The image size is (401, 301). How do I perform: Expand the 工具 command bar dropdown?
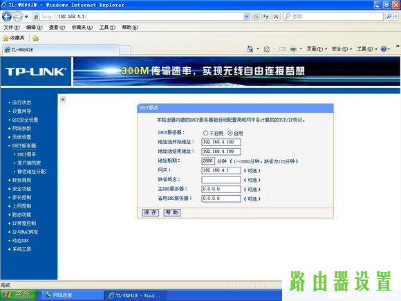click(x=367, y=49)
